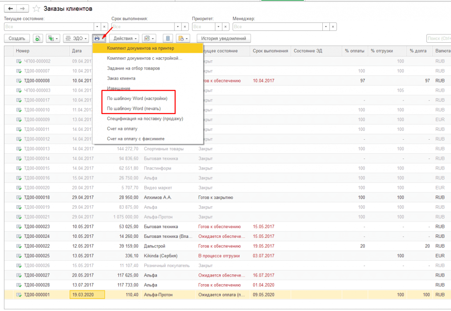Click document icon of row ТД00-000017

point(19,100)
